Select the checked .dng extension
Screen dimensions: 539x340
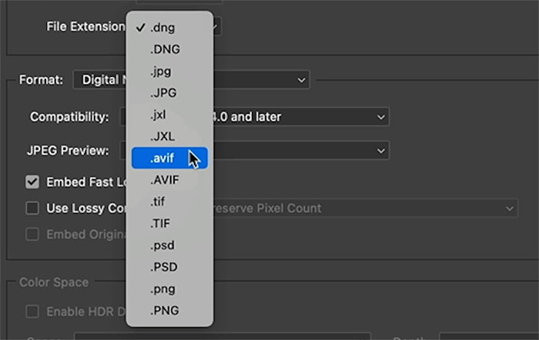coord(162,28)
